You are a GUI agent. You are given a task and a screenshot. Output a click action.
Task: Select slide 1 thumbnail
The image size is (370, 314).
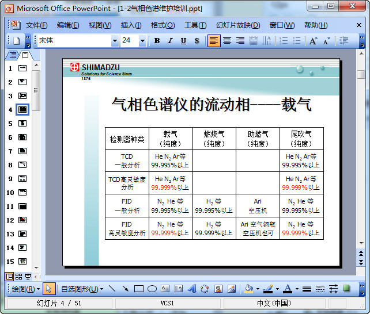(x=22, y=68)
